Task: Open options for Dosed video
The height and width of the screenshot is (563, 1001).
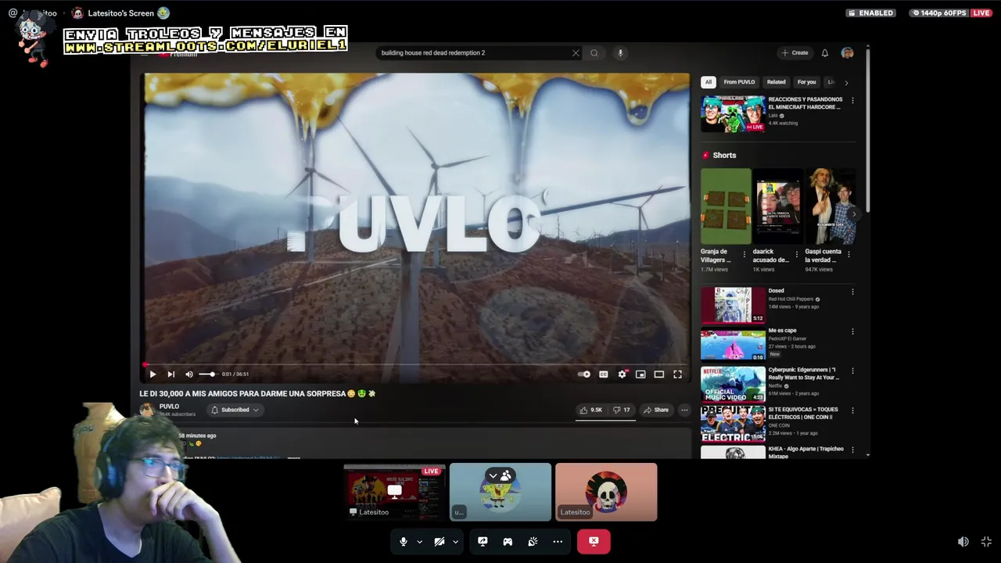Action: (852, 292)
